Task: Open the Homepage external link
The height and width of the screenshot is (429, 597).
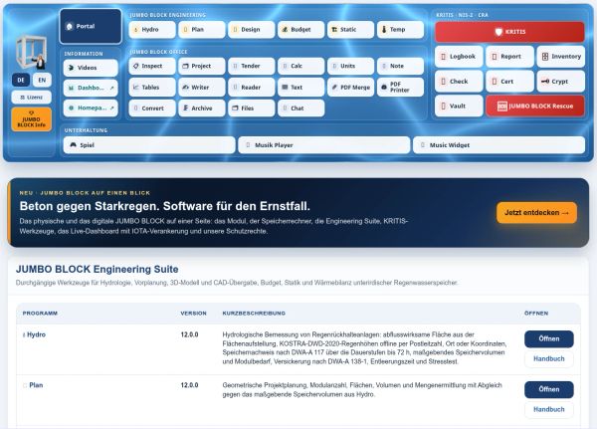Action: [x=91, y=108]
